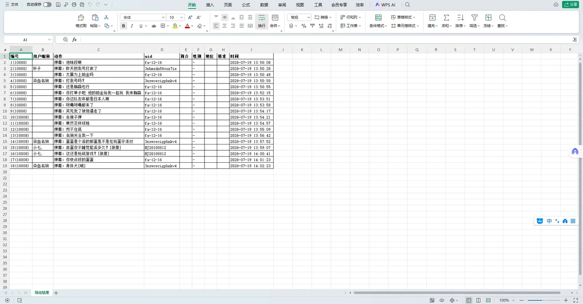Screen dimensions: 583x304
Task: Click the add new sheet plus button
Action: pyautogui.click(x=56, y=293)
